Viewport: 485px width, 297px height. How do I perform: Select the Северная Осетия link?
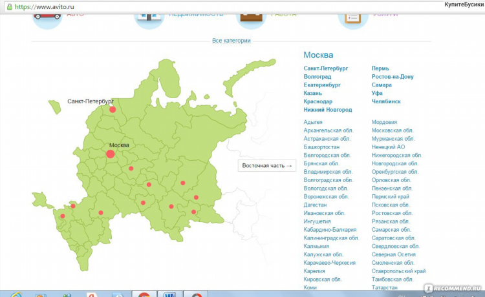[393, 254]
